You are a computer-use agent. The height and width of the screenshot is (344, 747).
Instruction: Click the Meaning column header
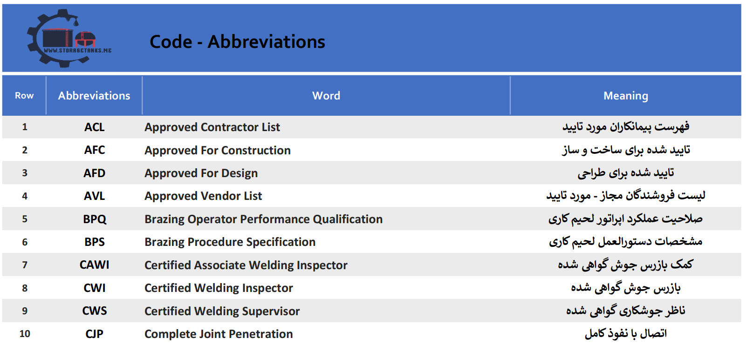[625, 96]
